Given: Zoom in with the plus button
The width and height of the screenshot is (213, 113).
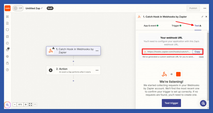Looking at the screenshot, I should [26, 105].
